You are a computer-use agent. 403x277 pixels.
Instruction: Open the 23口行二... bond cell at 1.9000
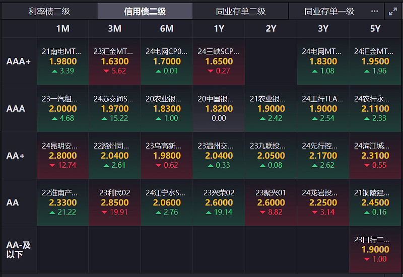click(x=375, y=250)
